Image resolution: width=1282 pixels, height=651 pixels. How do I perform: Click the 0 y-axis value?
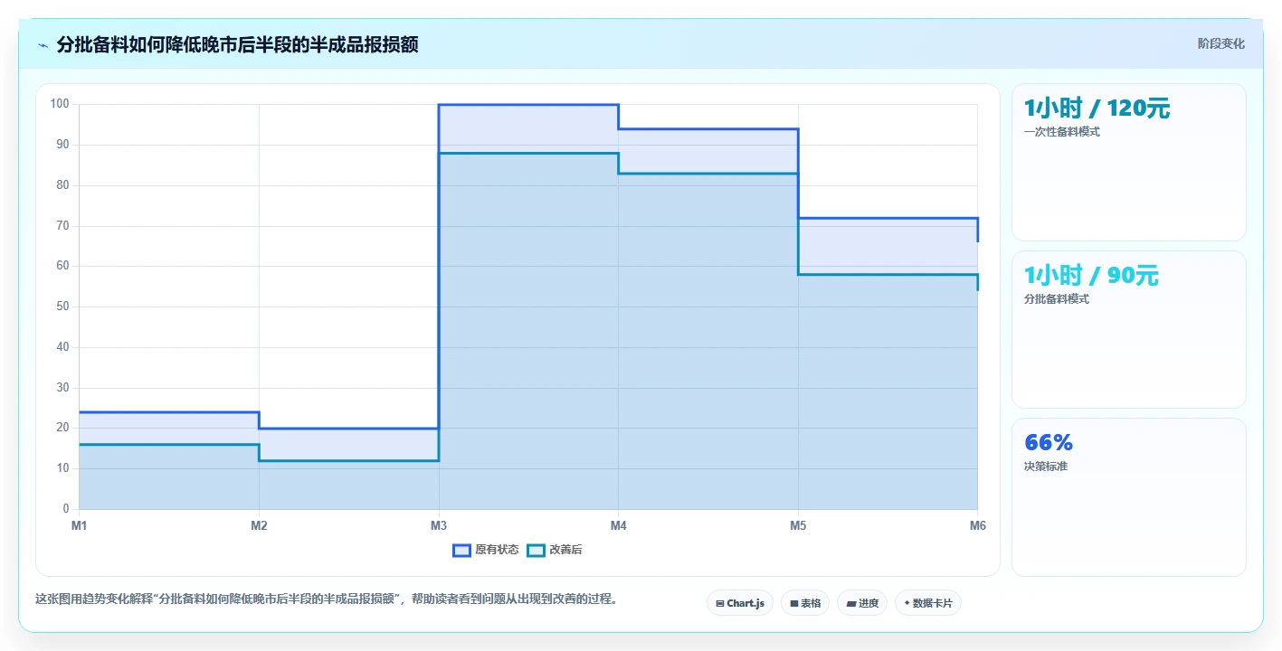point(66,509)
